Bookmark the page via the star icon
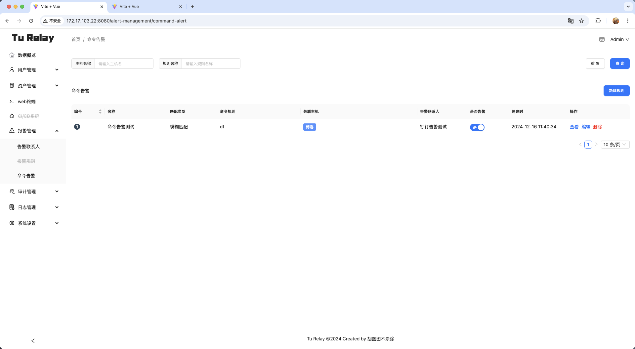635x349 pixels. coord(582,21)
